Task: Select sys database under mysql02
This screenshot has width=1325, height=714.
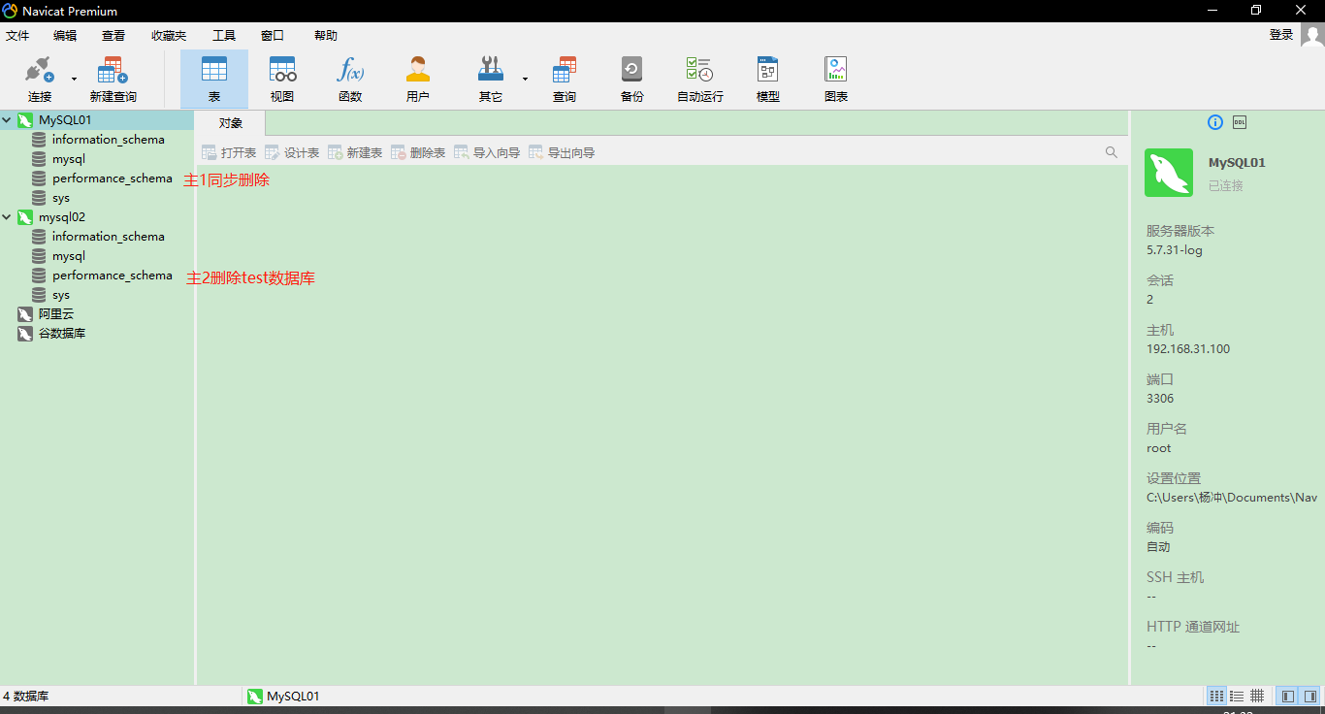Action: point(61,295)
